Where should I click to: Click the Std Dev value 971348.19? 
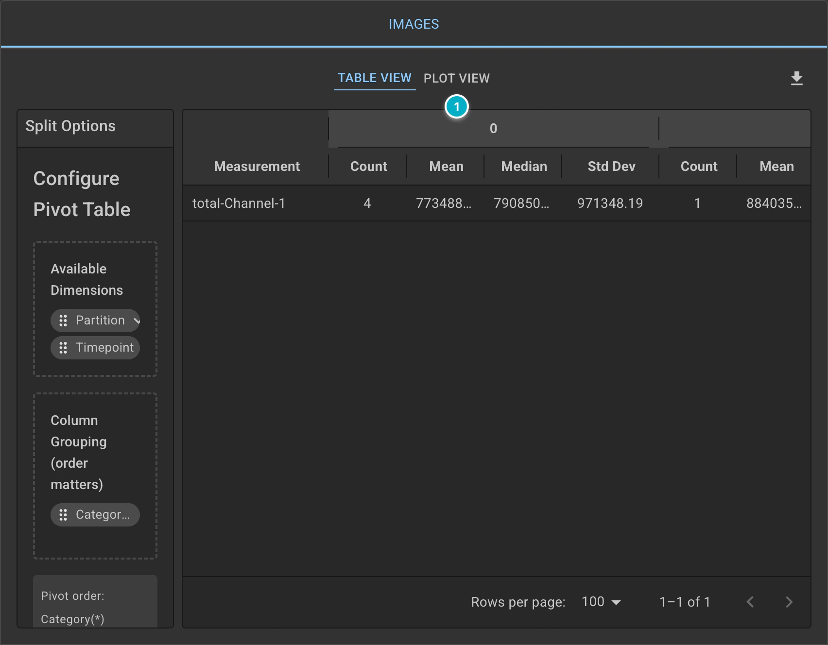tap(610, 204)
